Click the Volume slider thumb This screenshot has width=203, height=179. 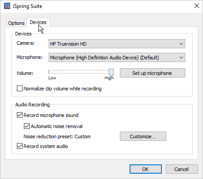tap(111, 72)
